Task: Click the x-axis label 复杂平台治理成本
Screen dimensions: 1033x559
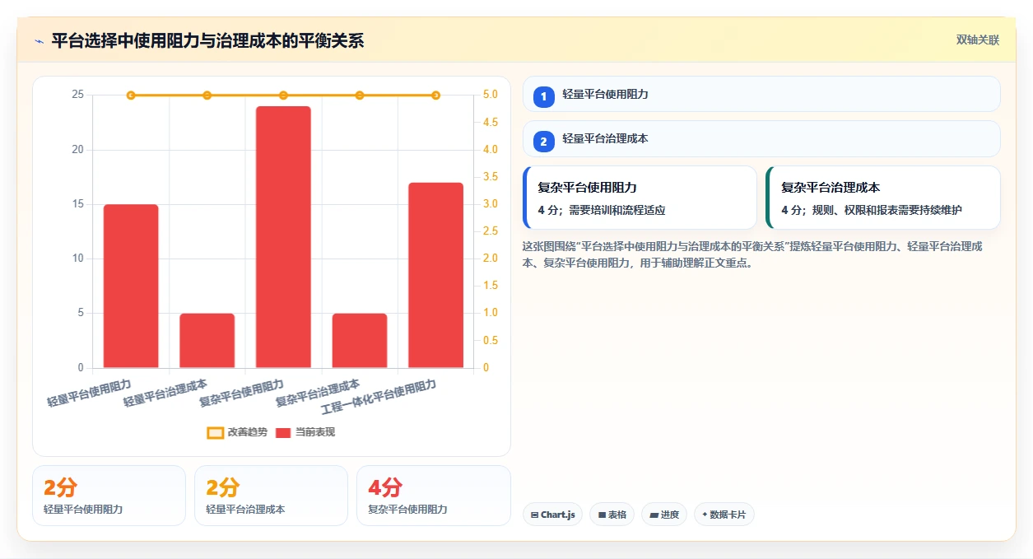Action: [318, 394]
